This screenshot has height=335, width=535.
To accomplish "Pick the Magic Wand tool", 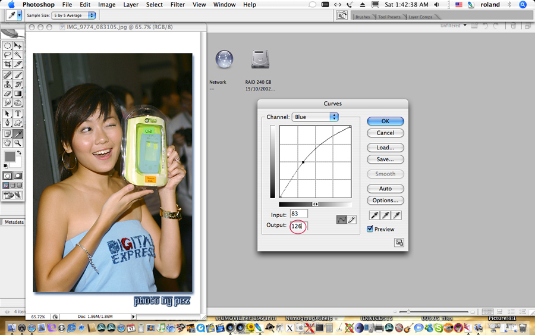I will 18,55.
